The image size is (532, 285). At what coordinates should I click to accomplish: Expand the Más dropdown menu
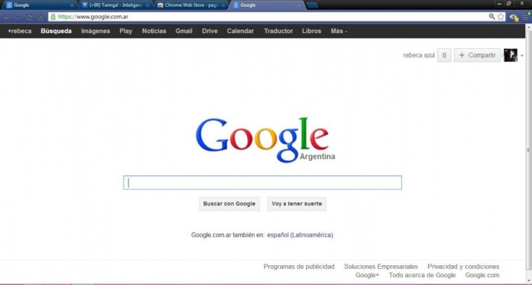339,31
